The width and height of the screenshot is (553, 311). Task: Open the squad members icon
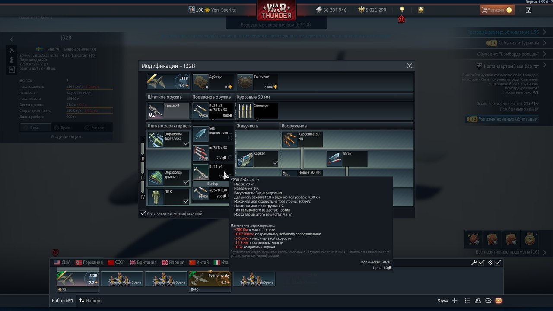click(x=478, y=301)
